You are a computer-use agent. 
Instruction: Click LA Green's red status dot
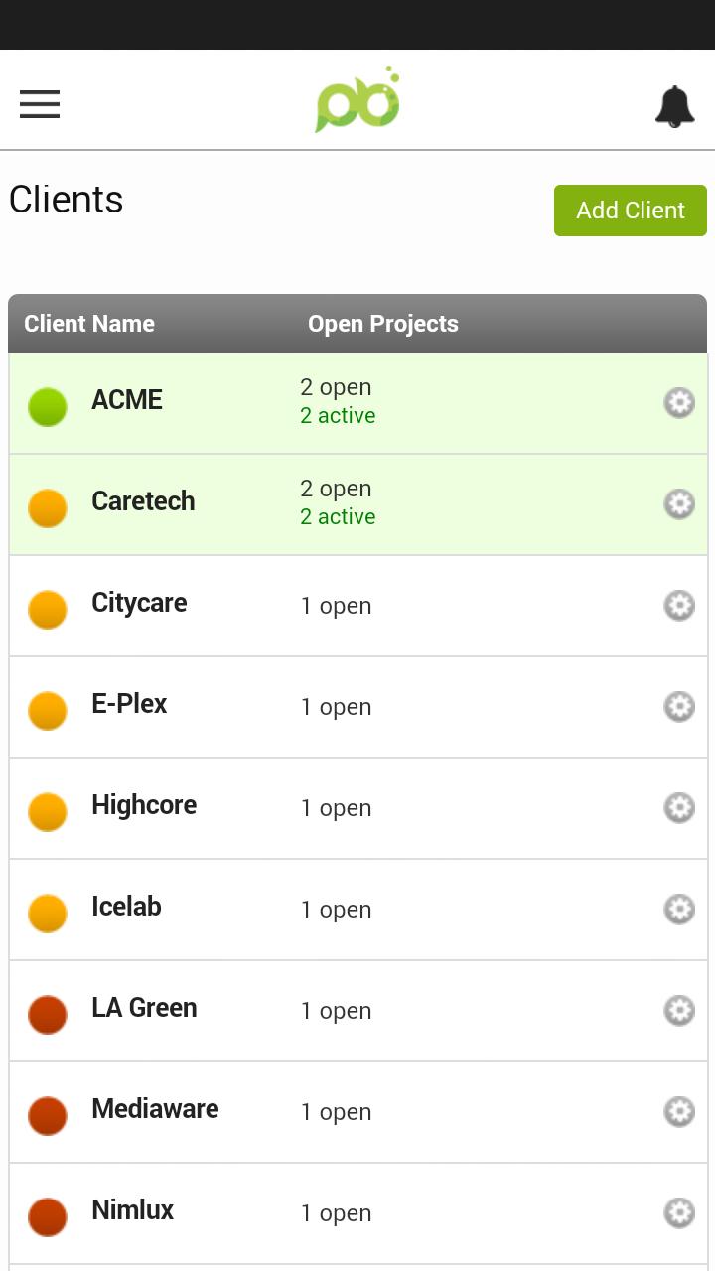coord(48,1015)
